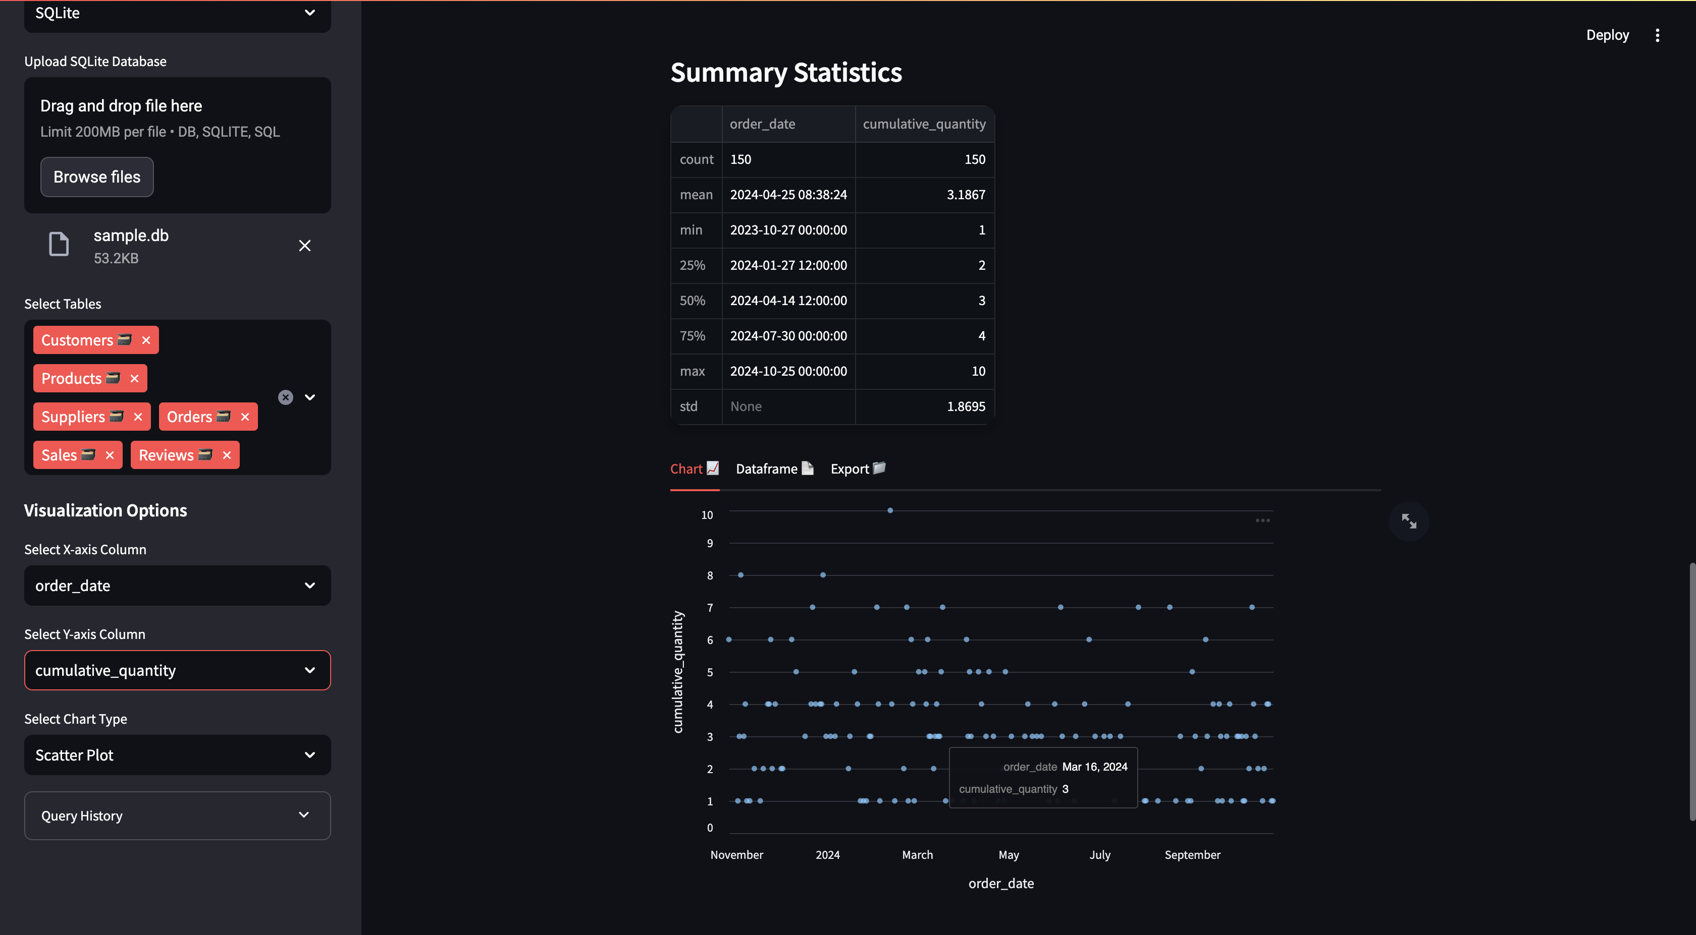The width and height of the screenshot is (1696, 935).
Task: Click the Deploy button
Action: [x=1607, y=35]
